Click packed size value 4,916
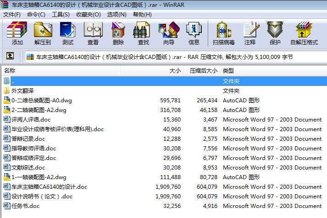The width and height of the screenshot is (327, 218). (x=210, y=206)
